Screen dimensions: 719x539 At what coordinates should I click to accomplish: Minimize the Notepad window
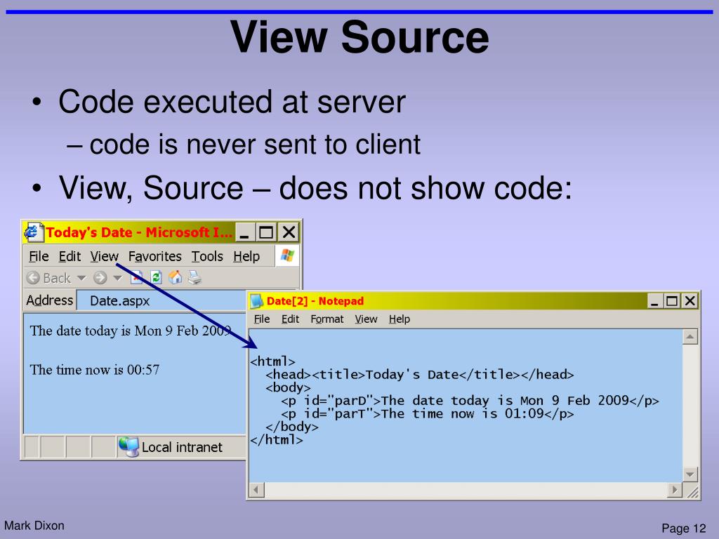[x=654, y=301]
